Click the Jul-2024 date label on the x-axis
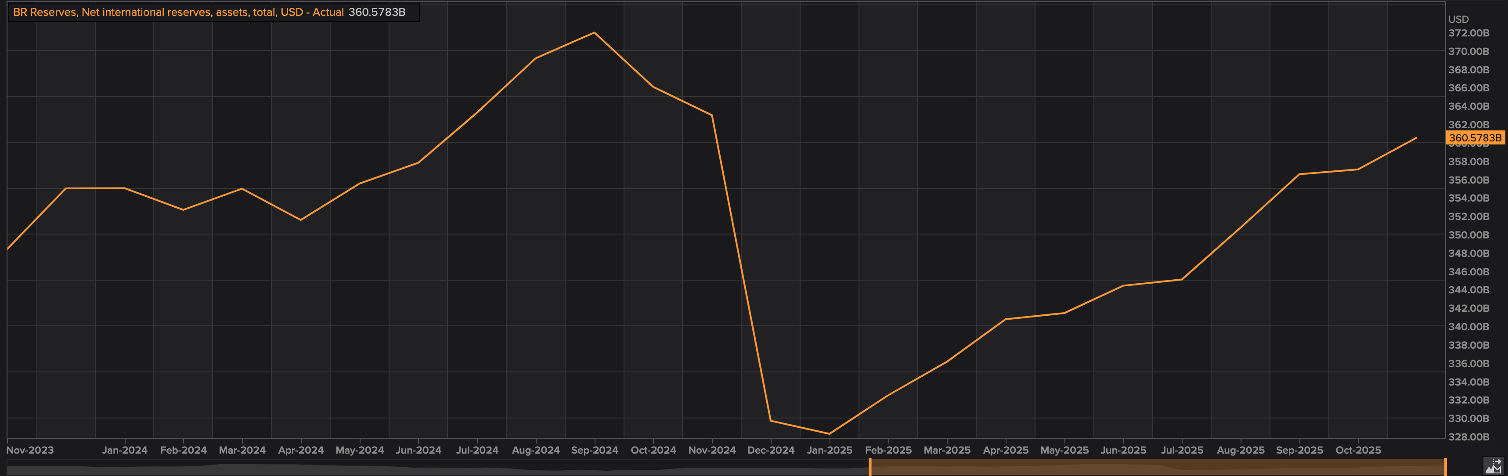The height and width of the screenshot is (476, 1508). point(477,450)
